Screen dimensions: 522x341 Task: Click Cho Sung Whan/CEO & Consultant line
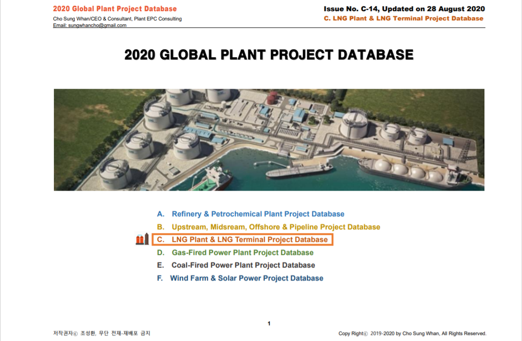point(117,19)
